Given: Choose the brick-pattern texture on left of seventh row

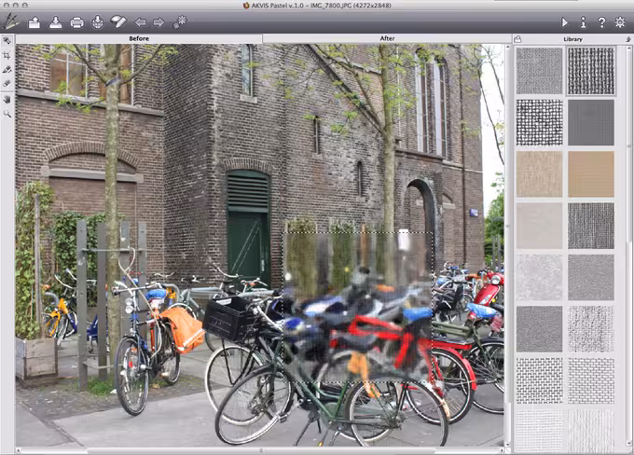Looking at the screenshot, I should tap(540, 380).
